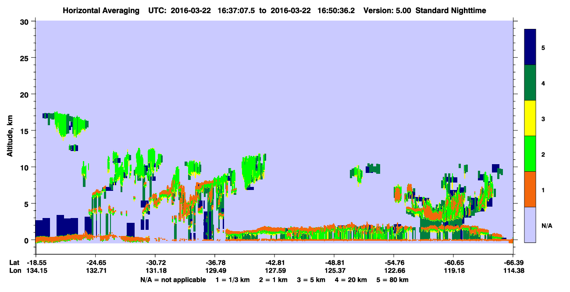Click latitude value -60.65

[453, 262]
